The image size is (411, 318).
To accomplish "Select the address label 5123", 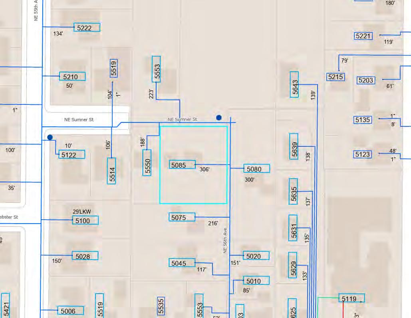I will 363,154.
